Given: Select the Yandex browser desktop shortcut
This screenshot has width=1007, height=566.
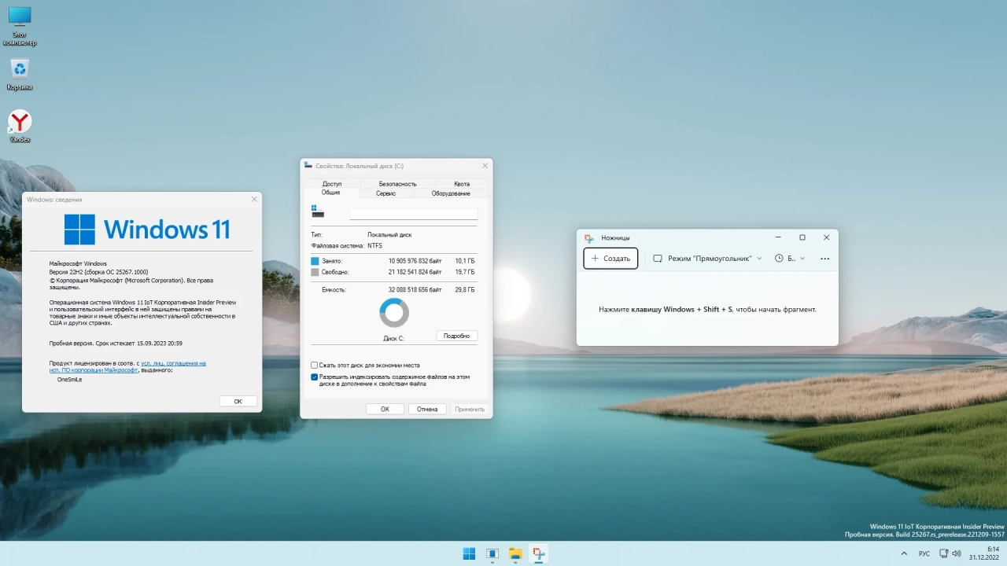Looking at the screenshot, I should [x=20, y=127].
